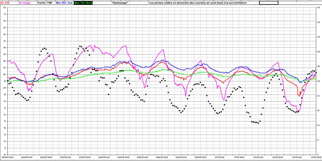322x161 pixels.
Task: Click time label "1/7/19 6:00"
Action: tap(220, 157)
